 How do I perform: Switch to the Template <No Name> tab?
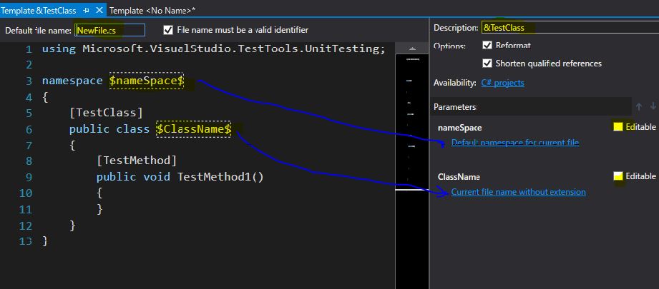pyautogui.click(x=152, y=11)
